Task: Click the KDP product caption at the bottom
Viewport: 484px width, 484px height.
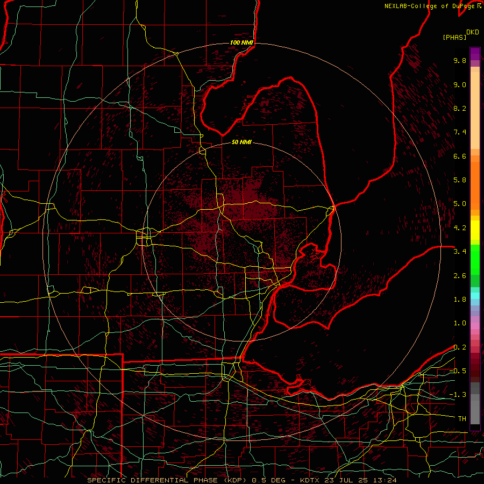Action: [x=241, y=480]
